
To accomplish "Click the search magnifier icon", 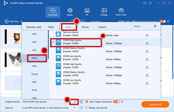I will [x=155, y=26].
